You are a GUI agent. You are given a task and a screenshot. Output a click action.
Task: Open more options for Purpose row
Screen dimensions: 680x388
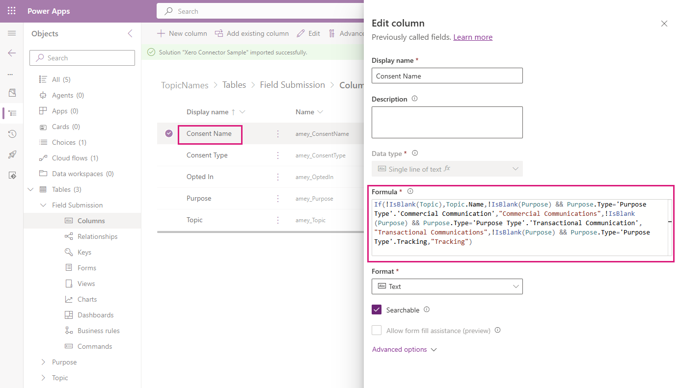[x=278, y=198]
